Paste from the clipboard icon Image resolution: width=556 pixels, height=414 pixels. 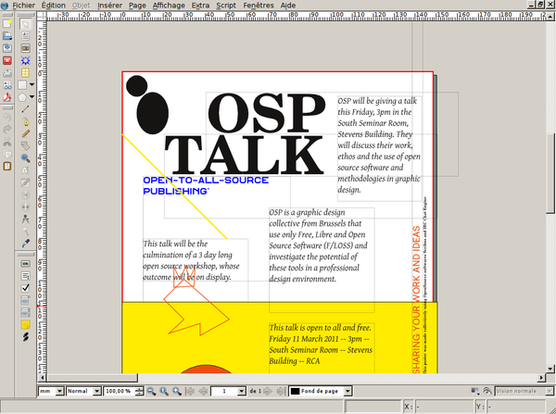(x=7, y=166)
